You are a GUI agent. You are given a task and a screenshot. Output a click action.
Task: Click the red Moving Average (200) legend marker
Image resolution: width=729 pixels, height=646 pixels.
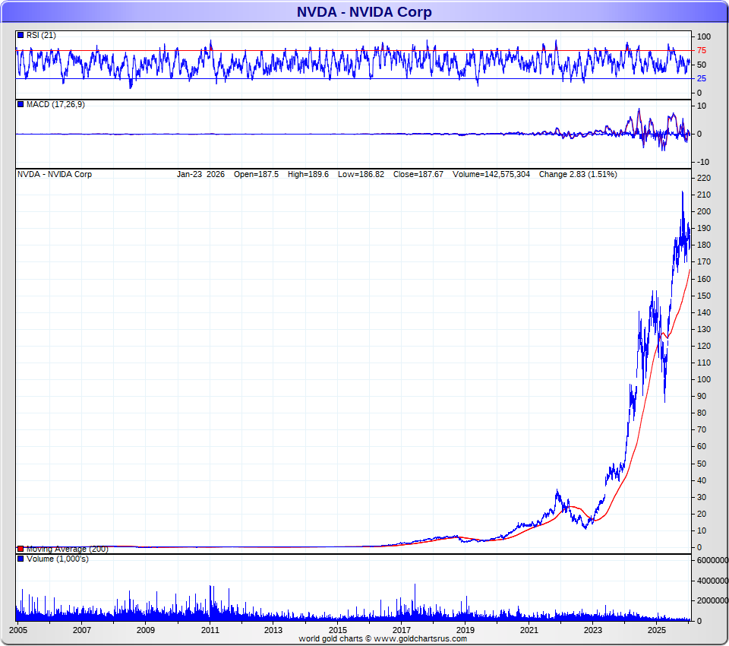[21, 549]
